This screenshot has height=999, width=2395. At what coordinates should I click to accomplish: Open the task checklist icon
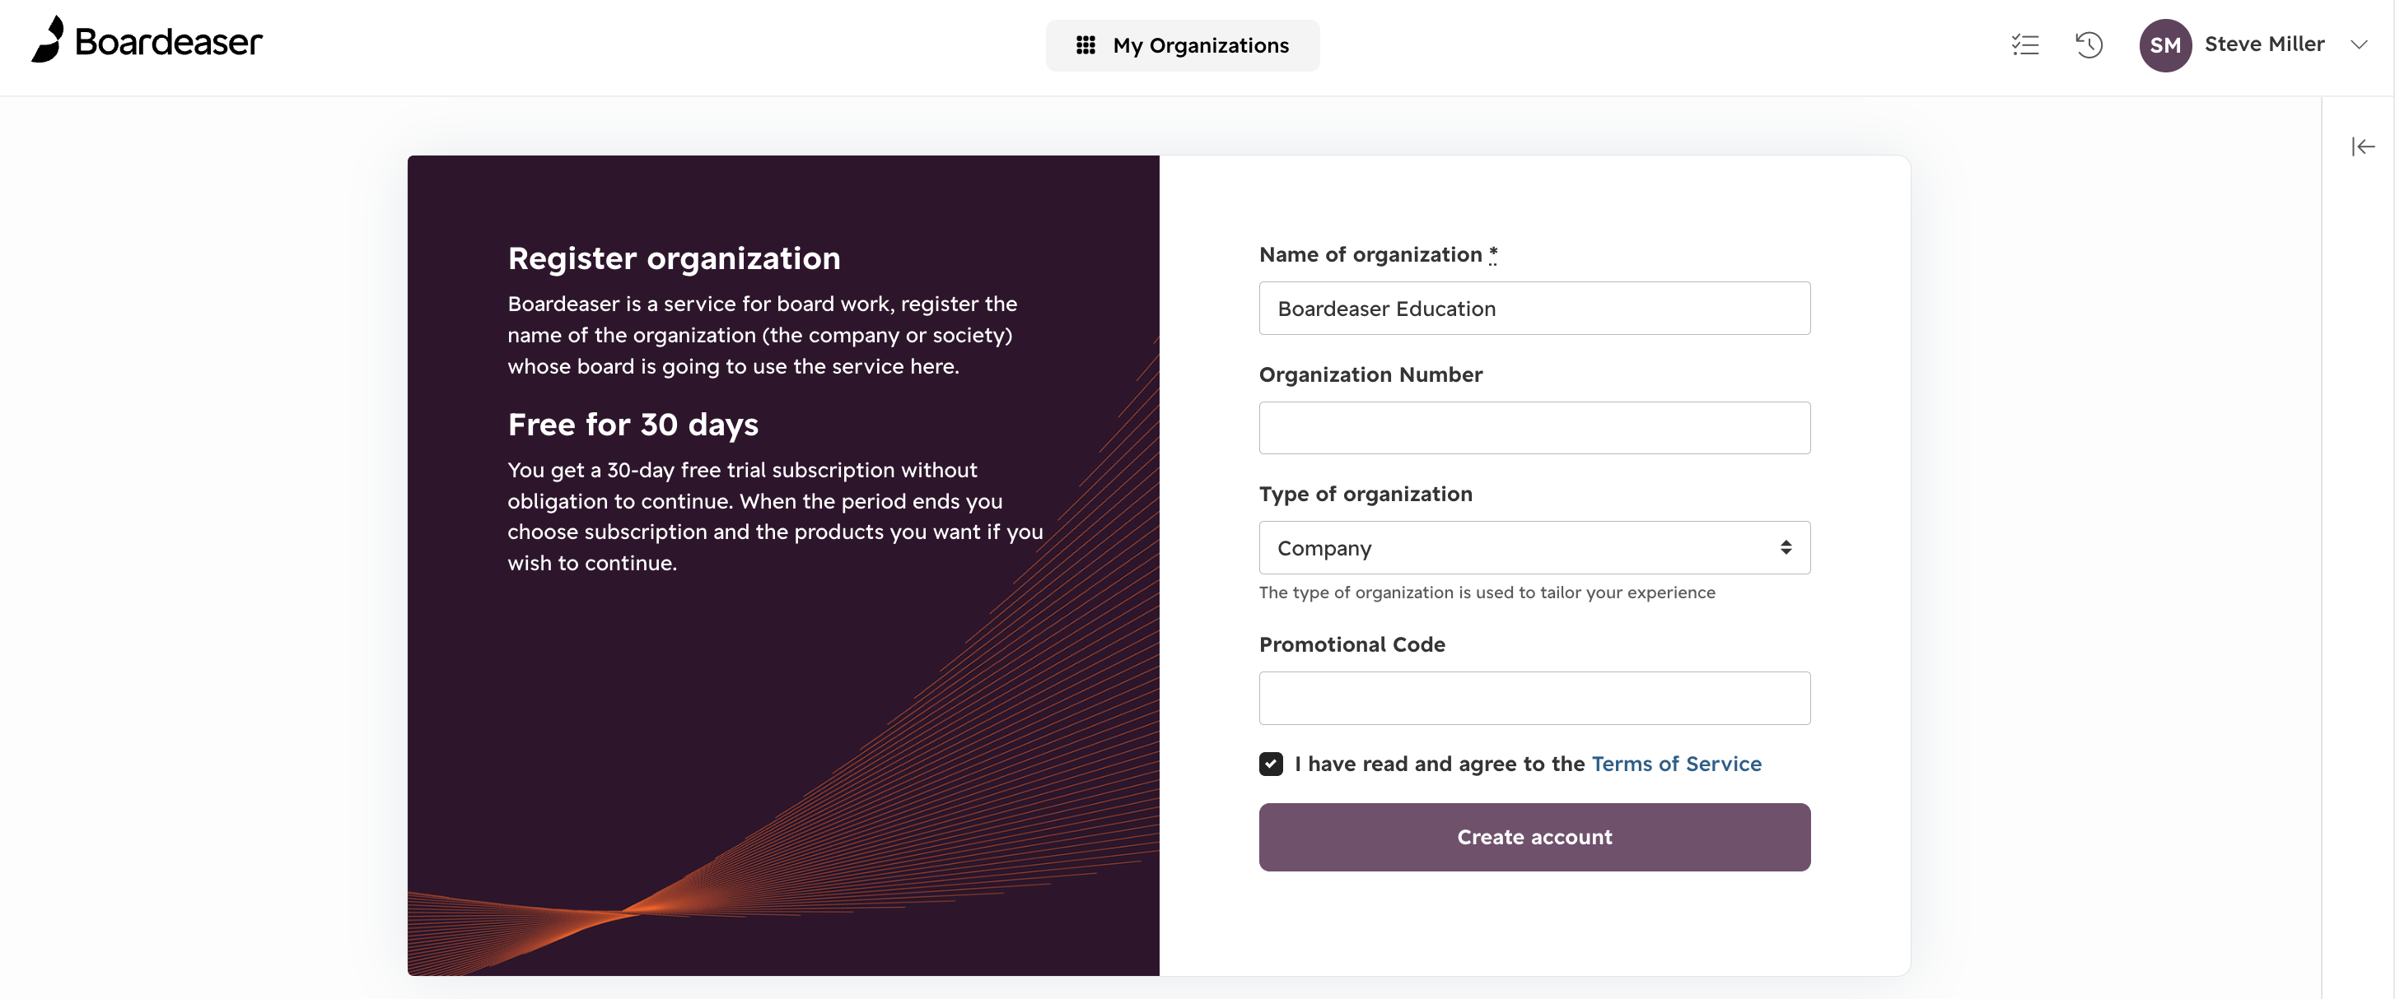(2025, 44)
